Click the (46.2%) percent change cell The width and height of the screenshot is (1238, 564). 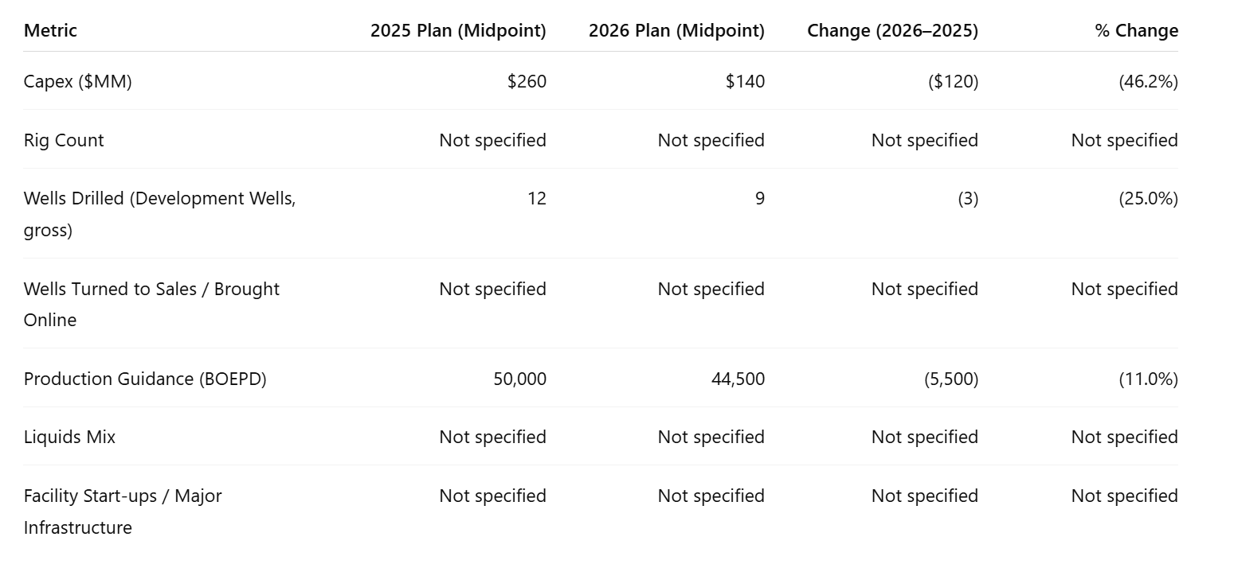1148,81
